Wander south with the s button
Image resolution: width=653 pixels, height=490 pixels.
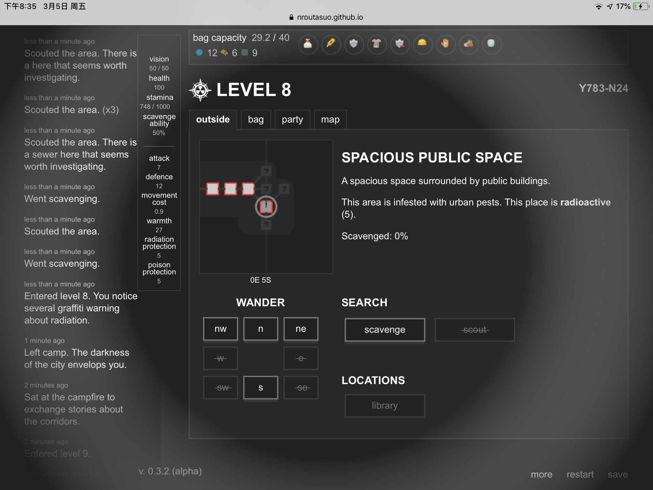coord(261,388)
